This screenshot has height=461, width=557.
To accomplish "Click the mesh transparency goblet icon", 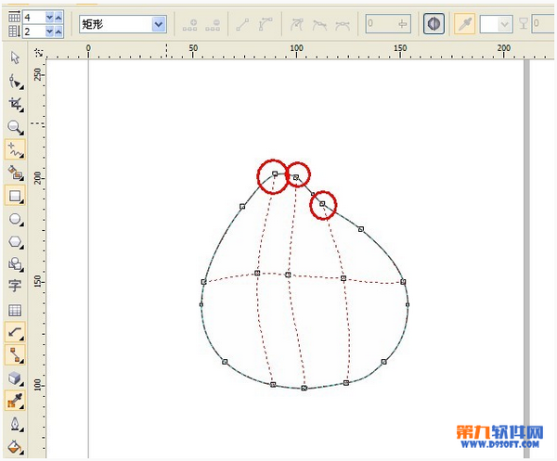I will point(524,24).
